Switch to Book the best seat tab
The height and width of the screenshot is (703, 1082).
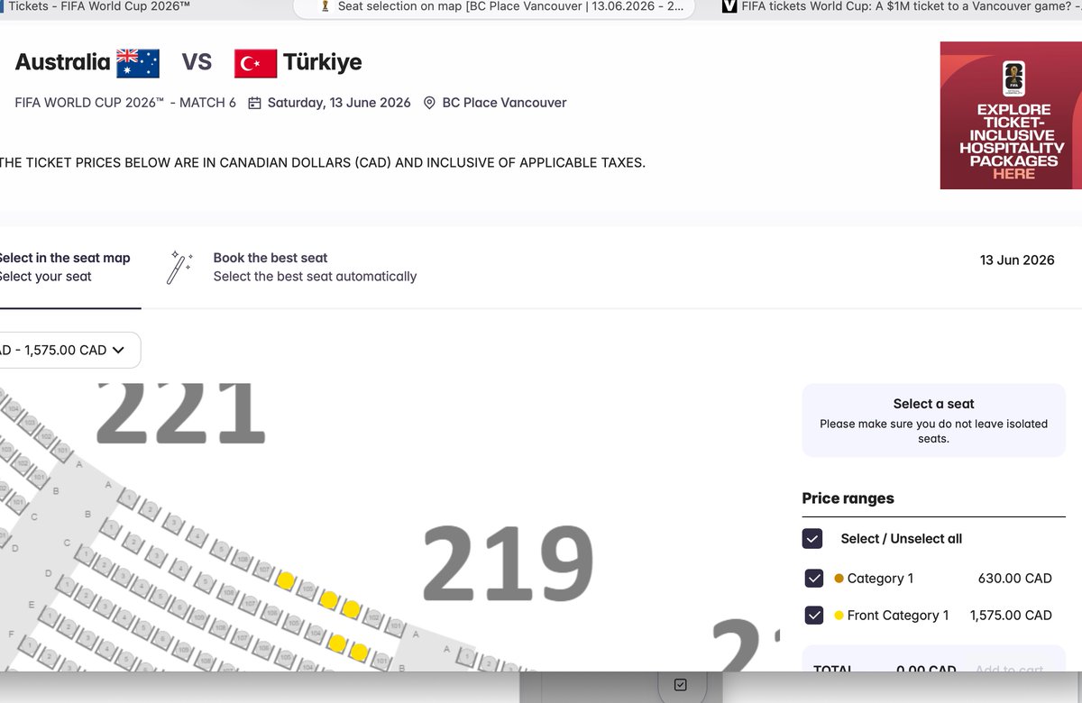292,267
